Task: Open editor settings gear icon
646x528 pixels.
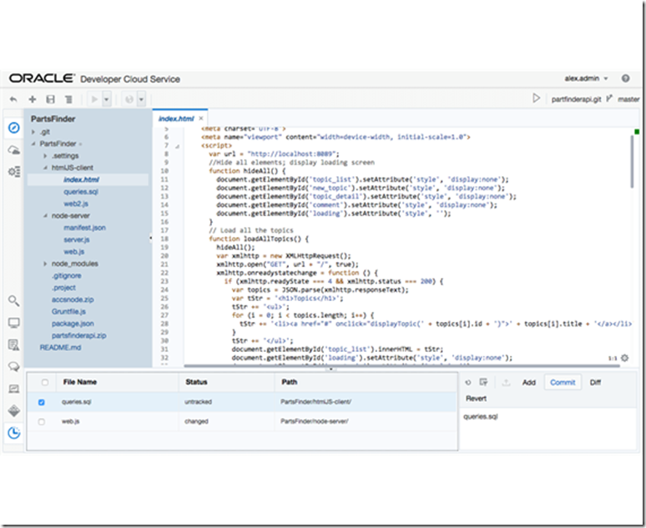Action: tap(625, 358)
